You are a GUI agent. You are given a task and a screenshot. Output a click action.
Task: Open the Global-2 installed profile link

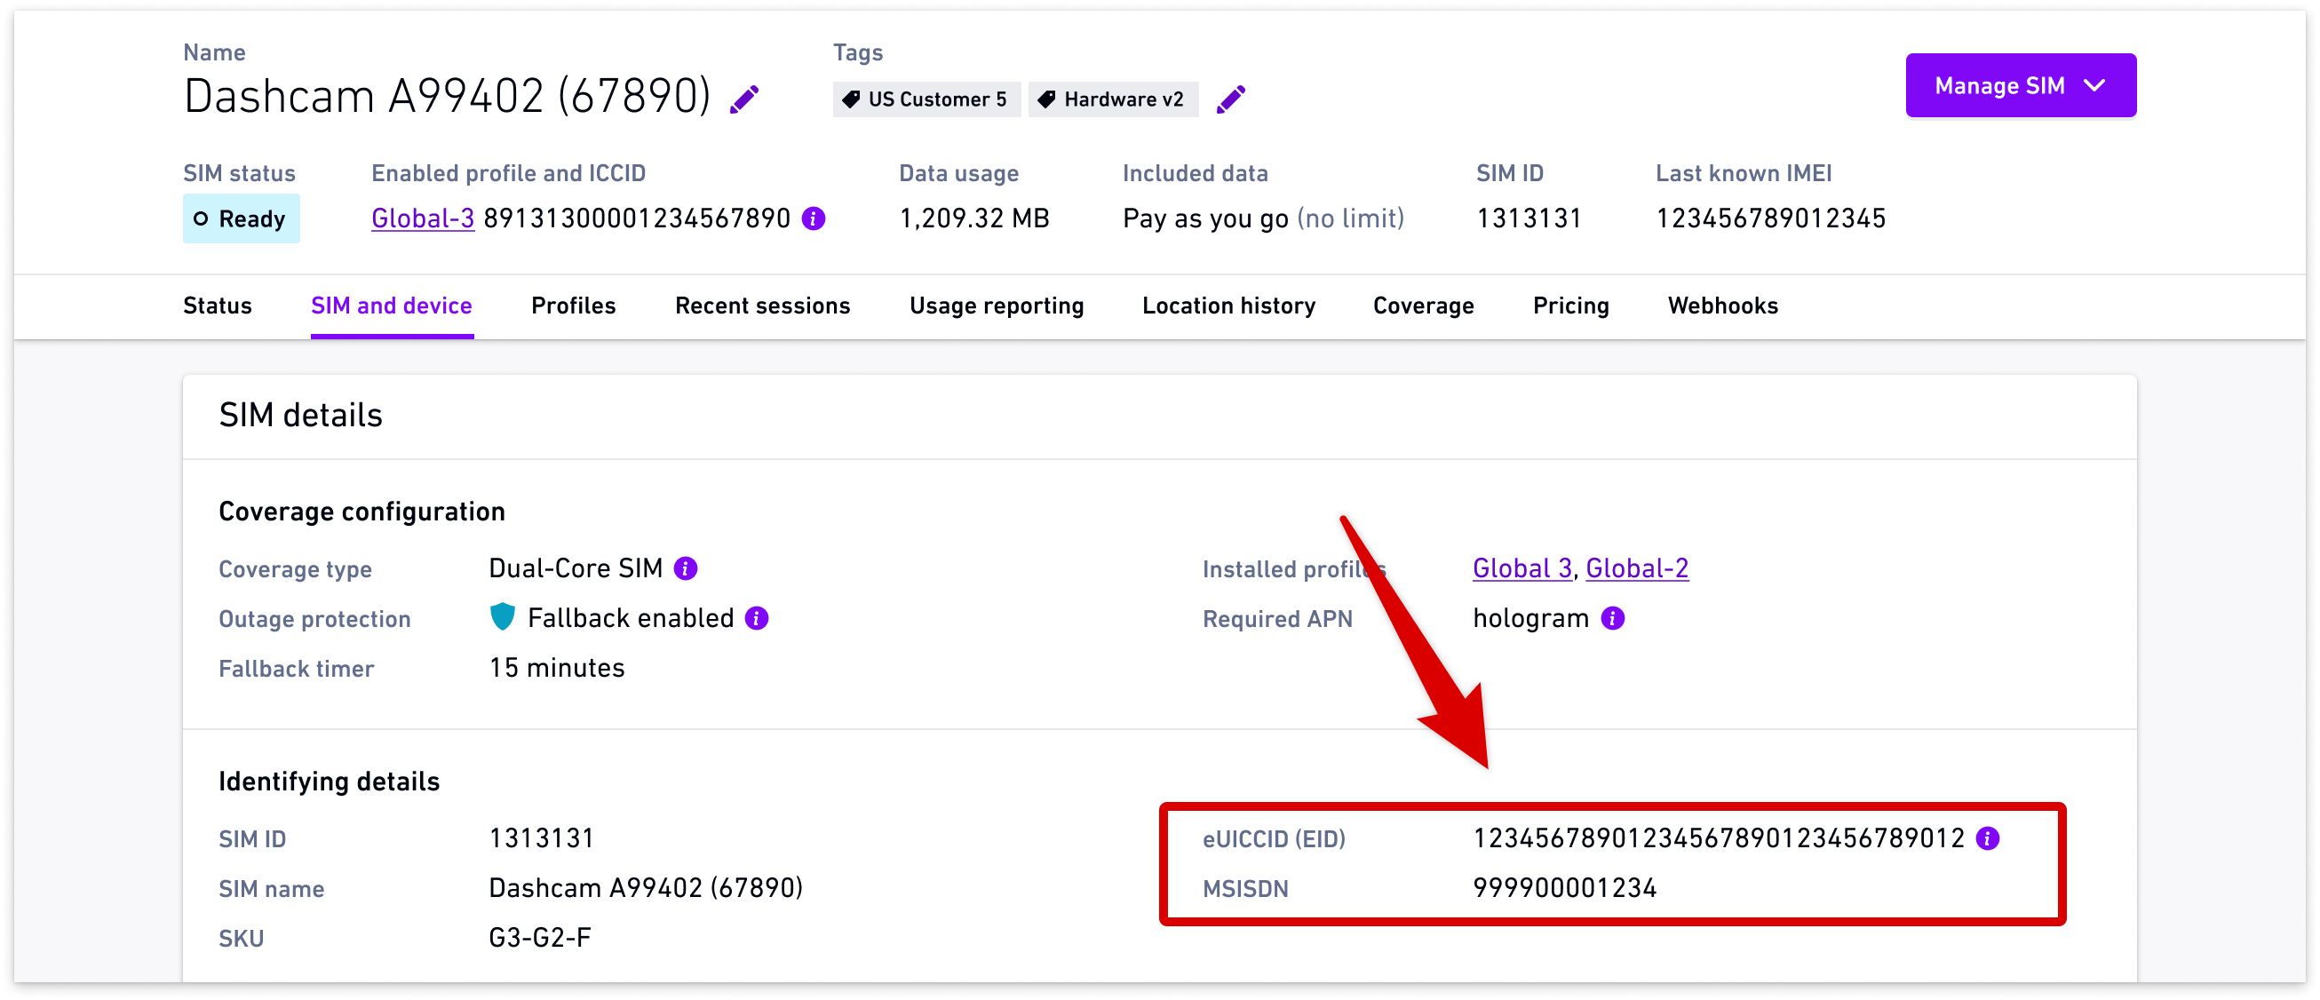pos(1636,568)
